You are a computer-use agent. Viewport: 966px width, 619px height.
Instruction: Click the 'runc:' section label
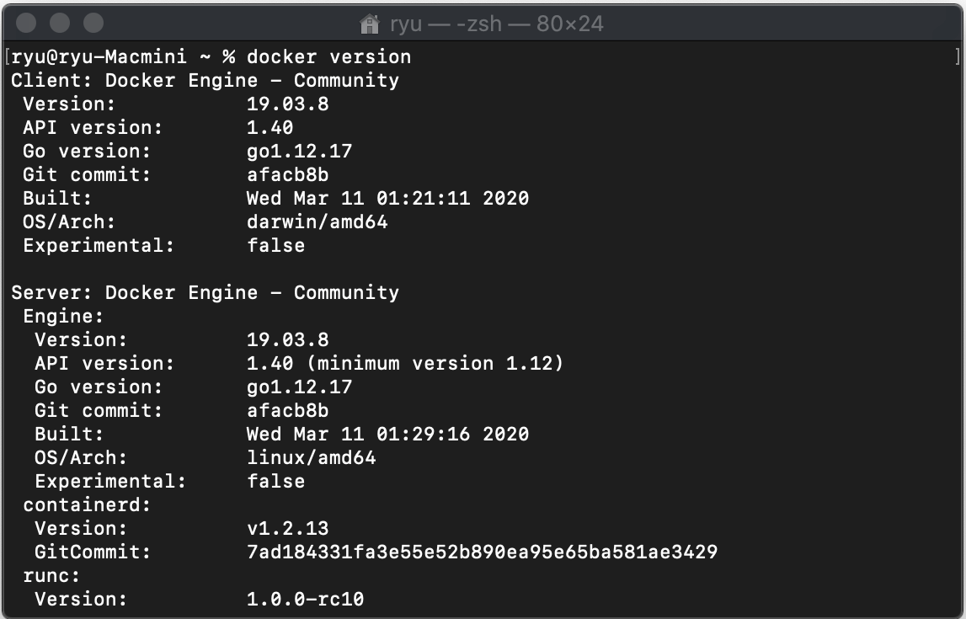[x=51, y=576]
